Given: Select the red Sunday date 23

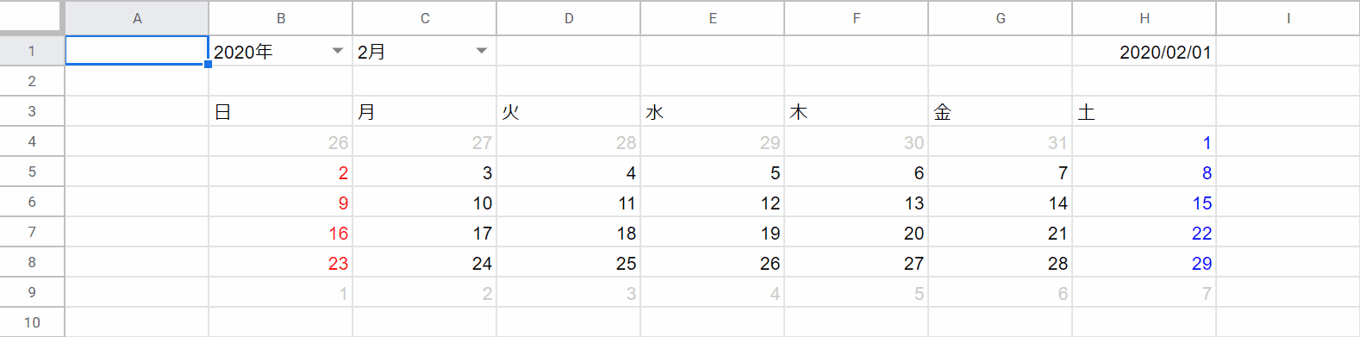Looking at the screenshot, I should (280, 263).
